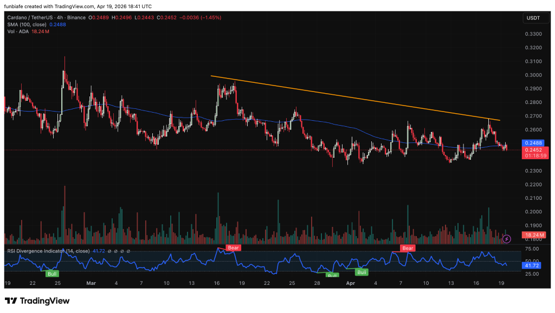This screenshot has width=555, height=313.
Task: Click the green Bull label near February 24
Action: pyautogui.click(x=53, y=274)
